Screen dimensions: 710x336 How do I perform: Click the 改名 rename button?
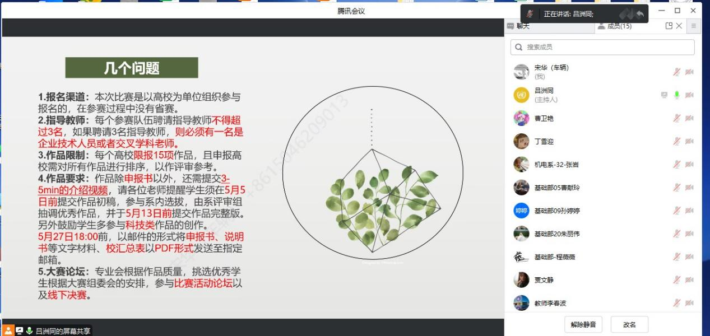629,324
